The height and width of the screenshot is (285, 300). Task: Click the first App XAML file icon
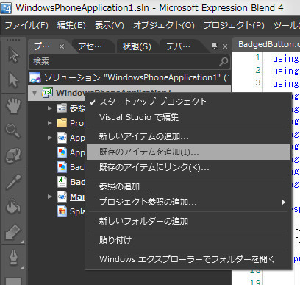click(62, 138)
